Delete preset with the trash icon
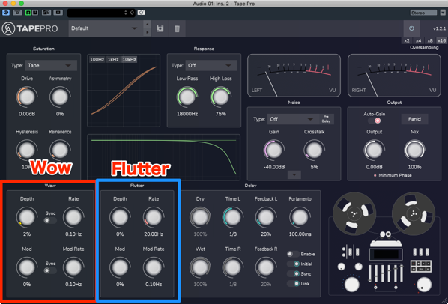 click(177, 28)
